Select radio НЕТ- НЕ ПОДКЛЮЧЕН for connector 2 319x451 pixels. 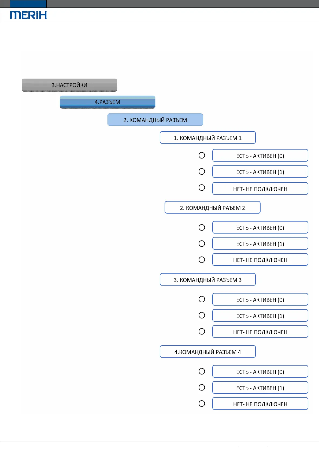pyautogui.click(x=202, y=260)
